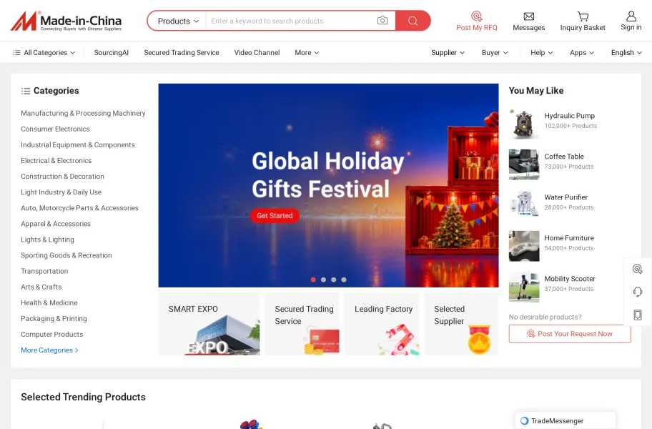Expand English language dropdown
The image size is (652, 429).
(x=626, y=52)
